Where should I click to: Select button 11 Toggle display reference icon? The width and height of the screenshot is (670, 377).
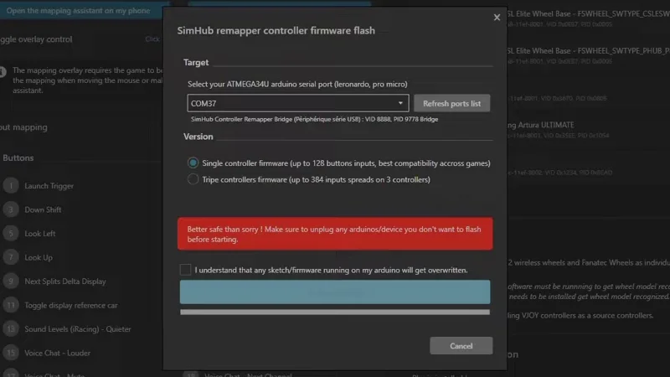click(11, 305)
